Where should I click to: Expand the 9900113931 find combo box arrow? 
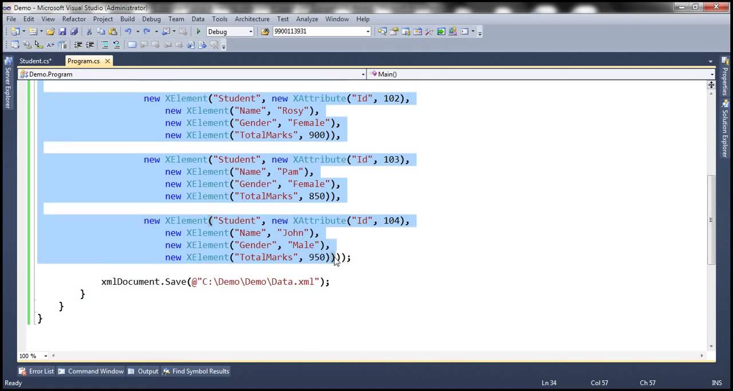coord(368,31)
